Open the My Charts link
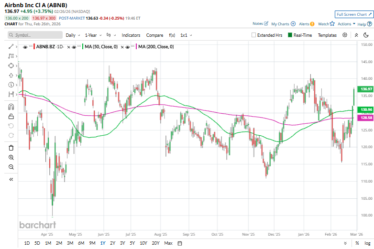Screen dimensions: 374x249 (x=282, y=23)
